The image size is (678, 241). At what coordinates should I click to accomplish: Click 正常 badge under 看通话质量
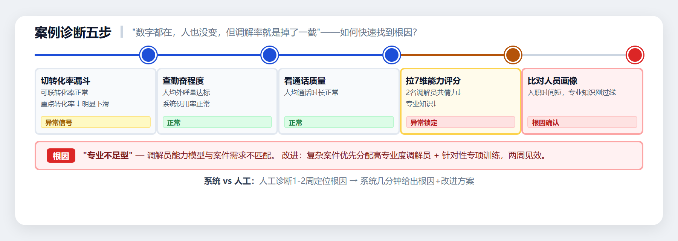tap(339, 122)
